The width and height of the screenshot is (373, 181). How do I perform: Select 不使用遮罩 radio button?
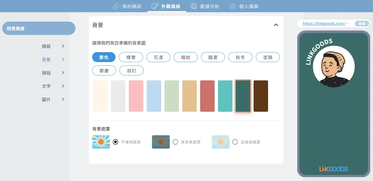click(116, 142)
